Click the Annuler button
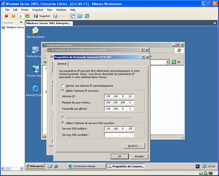Screen dimensions: 219x176 (139, 156)
